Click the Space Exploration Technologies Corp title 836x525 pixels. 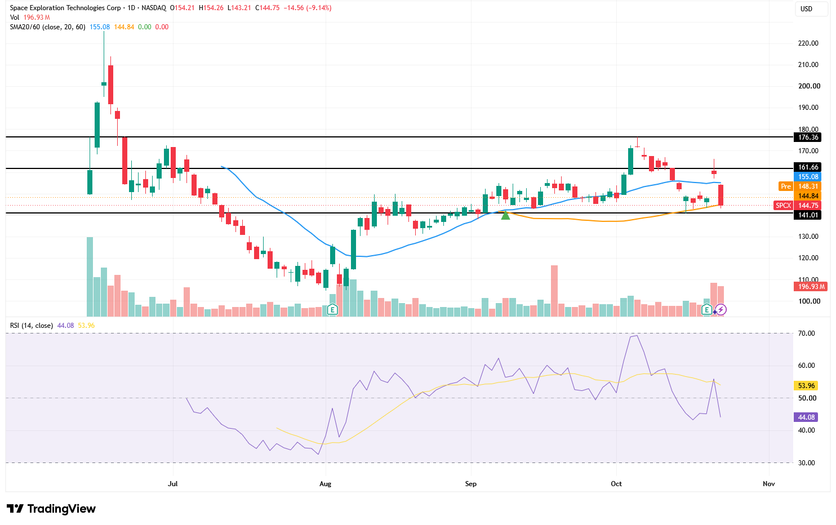65,8
